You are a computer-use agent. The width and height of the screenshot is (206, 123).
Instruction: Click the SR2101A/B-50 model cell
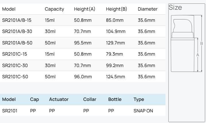pyautogui.click(x=16, y=43)
